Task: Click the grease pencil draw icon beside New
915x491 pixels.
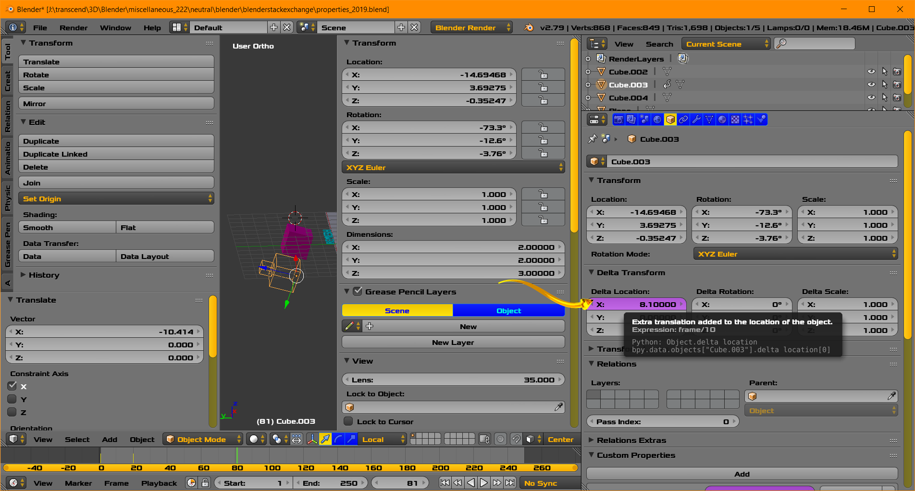Action: point(352,326)
